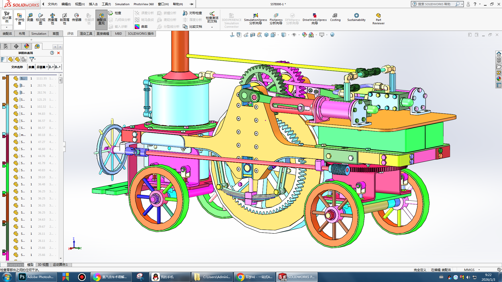The height and width of the screenshot is (282, 502).
Task: Expand the Design Study (设计算例) dropdown arrow
Action: (7, 27)
